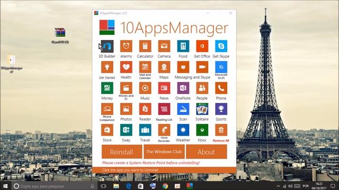Click the Messaging chat bubble tile
Image resolution: width=339 pixels, height=190 pixels.
click(183, 67)
